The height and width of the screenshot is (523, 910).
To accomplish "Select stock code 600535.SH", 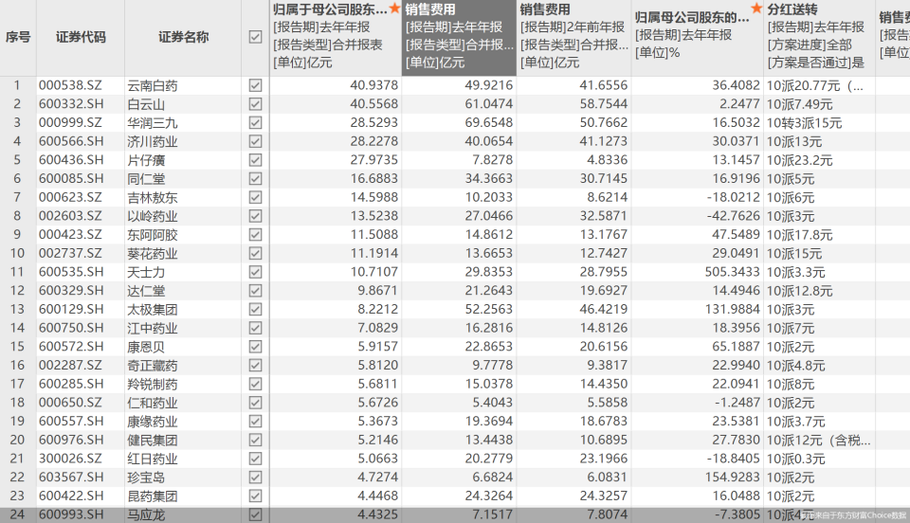I will (x=71, y=272).
